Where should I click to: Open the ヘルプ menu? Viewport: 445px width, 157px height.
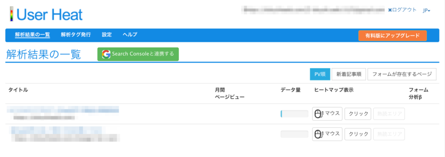click(x=130, y=35)
